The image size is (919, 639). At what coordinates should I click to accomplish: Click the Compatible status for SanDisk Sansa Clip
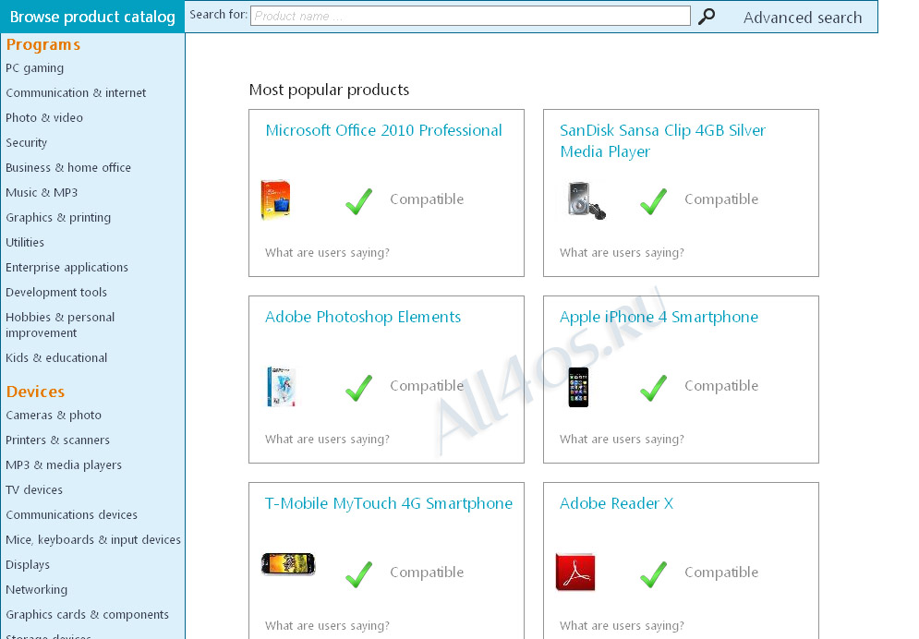coord(721,199)
